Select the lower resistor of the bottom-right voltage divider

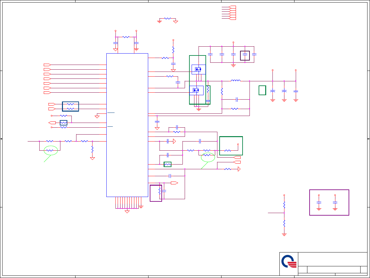(284, 223)
